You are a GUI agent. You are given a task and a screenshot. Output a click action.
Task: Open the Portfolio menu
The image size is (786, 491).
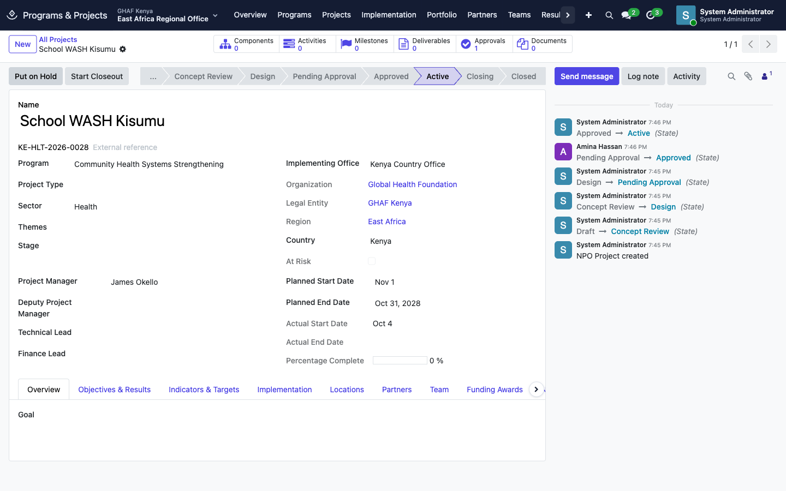(x=442, y=15)
